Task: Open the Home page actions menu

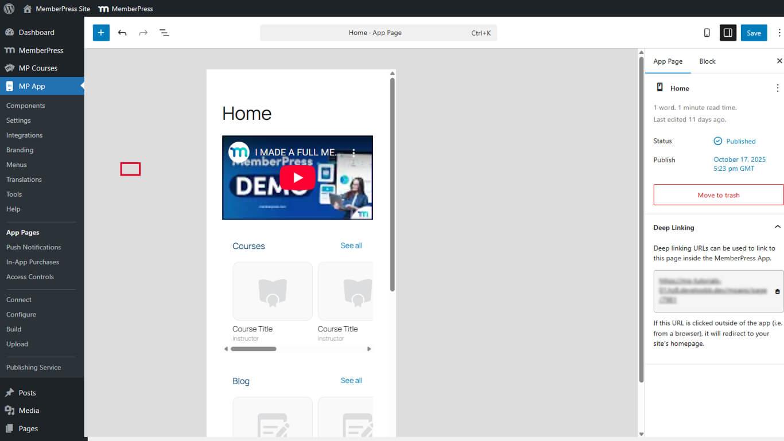Action: [x=777, y=88]
